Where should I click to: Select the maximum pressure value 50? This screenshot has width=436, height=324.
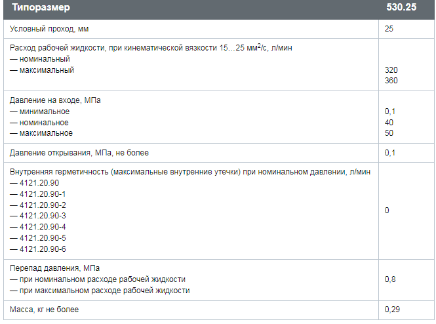click(x=389, y=133)
